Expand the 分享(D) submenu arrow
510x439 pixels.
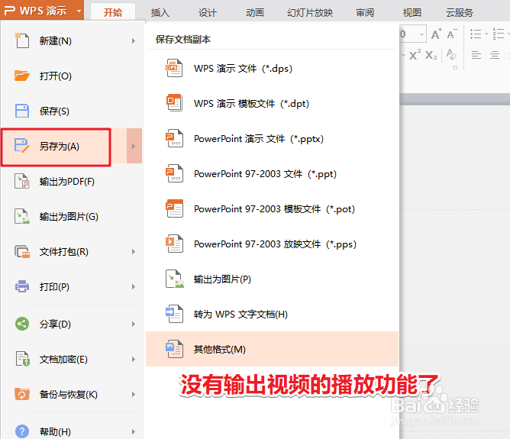coord(134,324)
